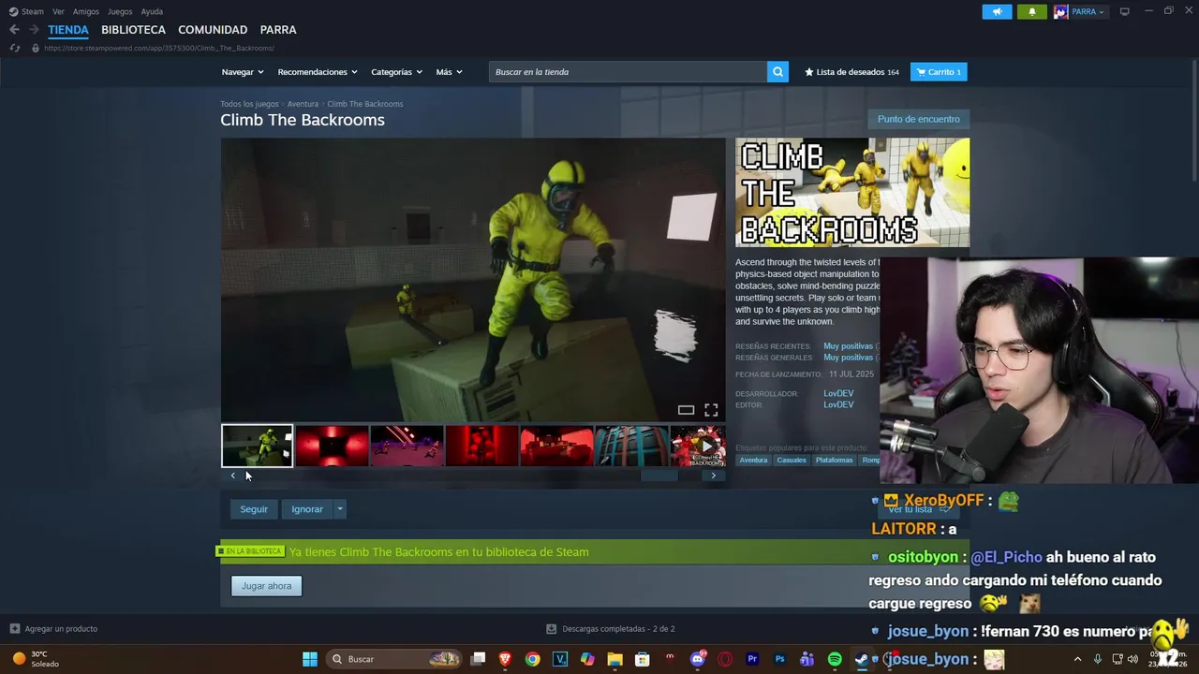Image resolution: width=1199 pixels, height=674 pixels.
Task: Open Spotify from taskbar
Action: pyautogui.click(x=834, y=659)
